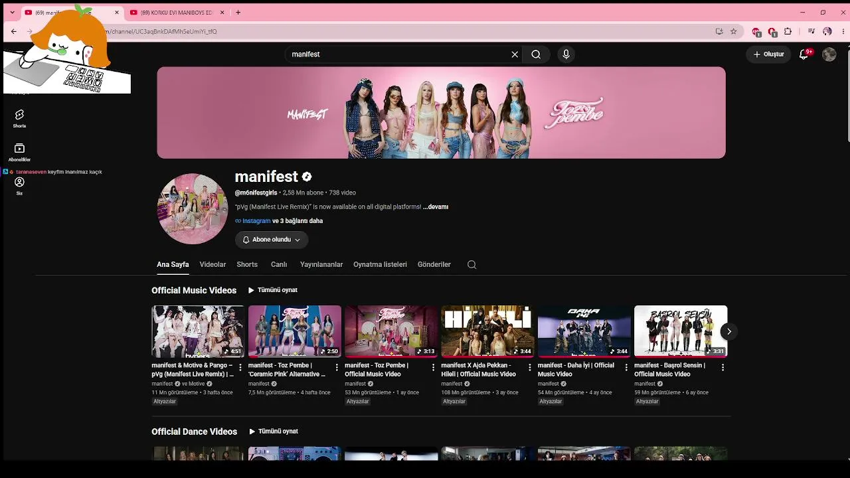Screen dimensions: 850x478
Task: Switch to the KORKU EVI MANIBOYS tab
Action: click(177, 12)
